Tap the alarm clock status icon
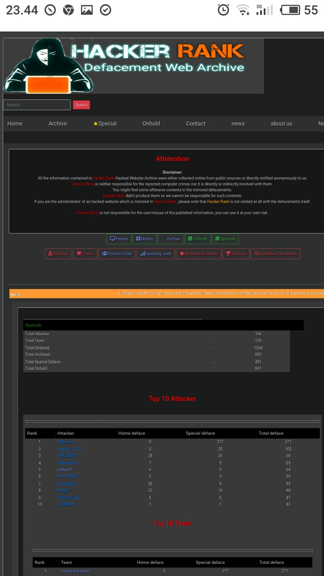 (x=223, y=10)
